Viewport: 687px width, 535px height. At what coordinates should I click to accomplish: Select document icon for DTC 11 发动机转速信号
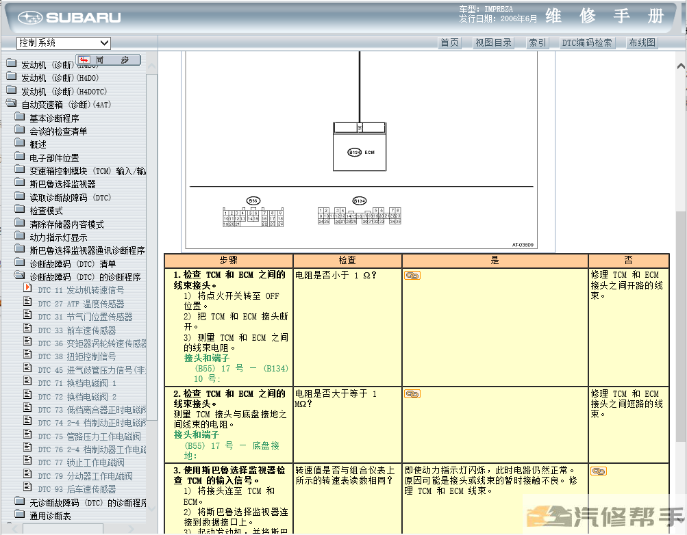[x=27, y=288]
